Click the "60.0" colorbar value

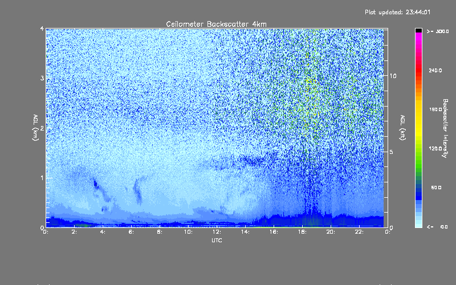436,188
